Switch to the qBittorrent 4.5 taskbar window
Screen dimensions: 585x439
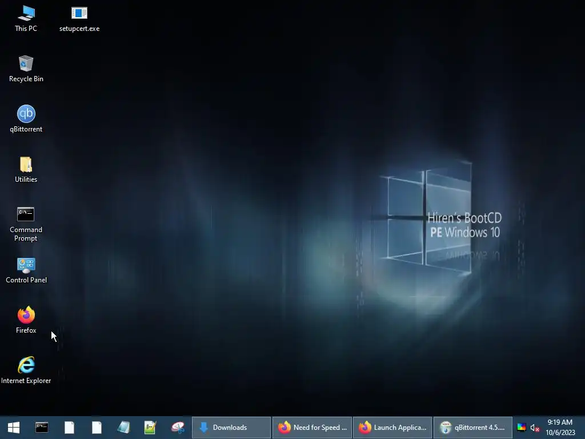click(472, 428)
